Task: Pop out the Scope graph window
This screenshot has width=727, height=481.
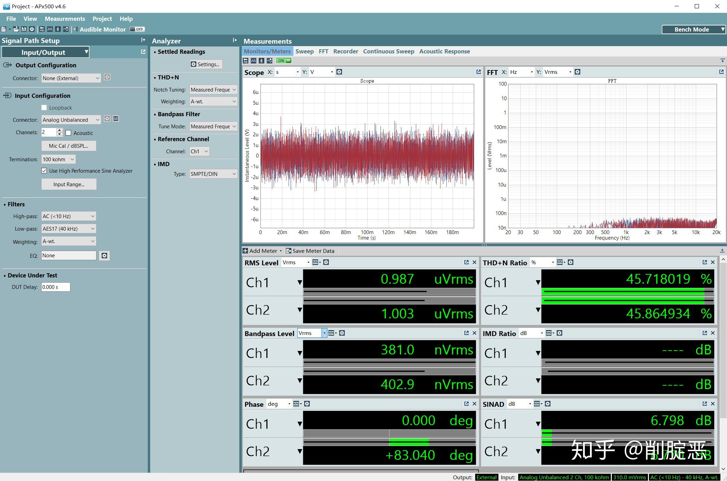Action: coord(478,72)
